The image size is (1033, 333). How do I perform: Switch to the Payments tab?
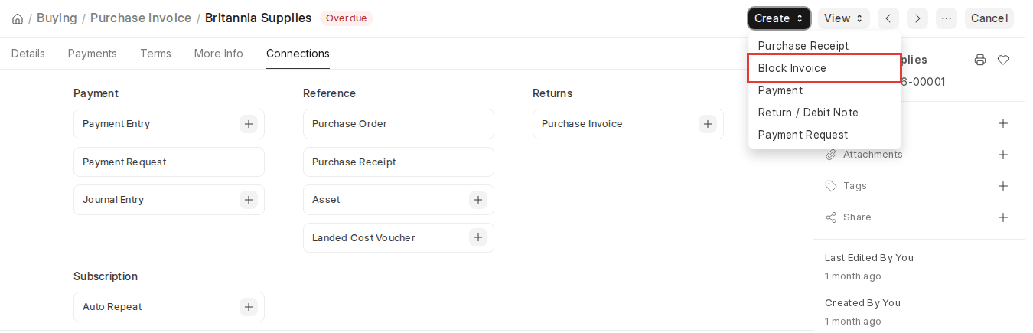93,54
